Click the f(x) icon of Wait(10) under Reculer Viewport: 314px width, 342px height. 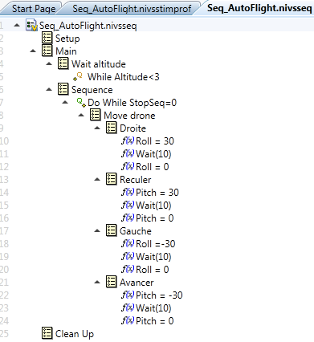[x=128, y=205]
